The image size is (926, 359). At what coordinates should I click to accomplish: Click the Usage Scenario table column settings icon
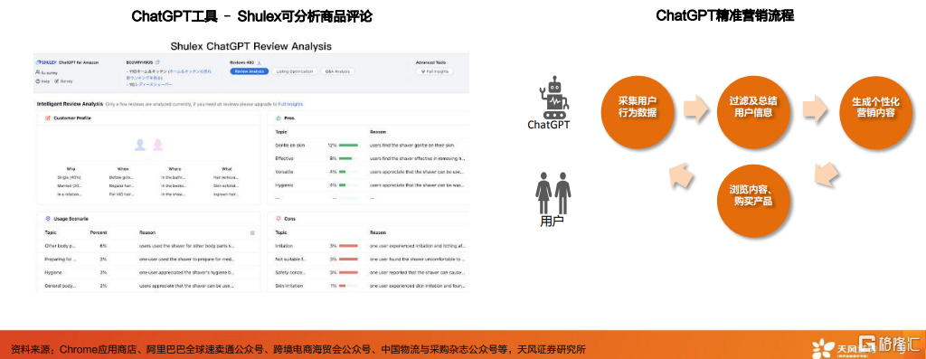252,232
